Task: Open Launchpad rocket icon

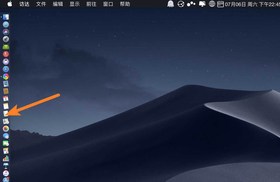Action: coord(6,39)
